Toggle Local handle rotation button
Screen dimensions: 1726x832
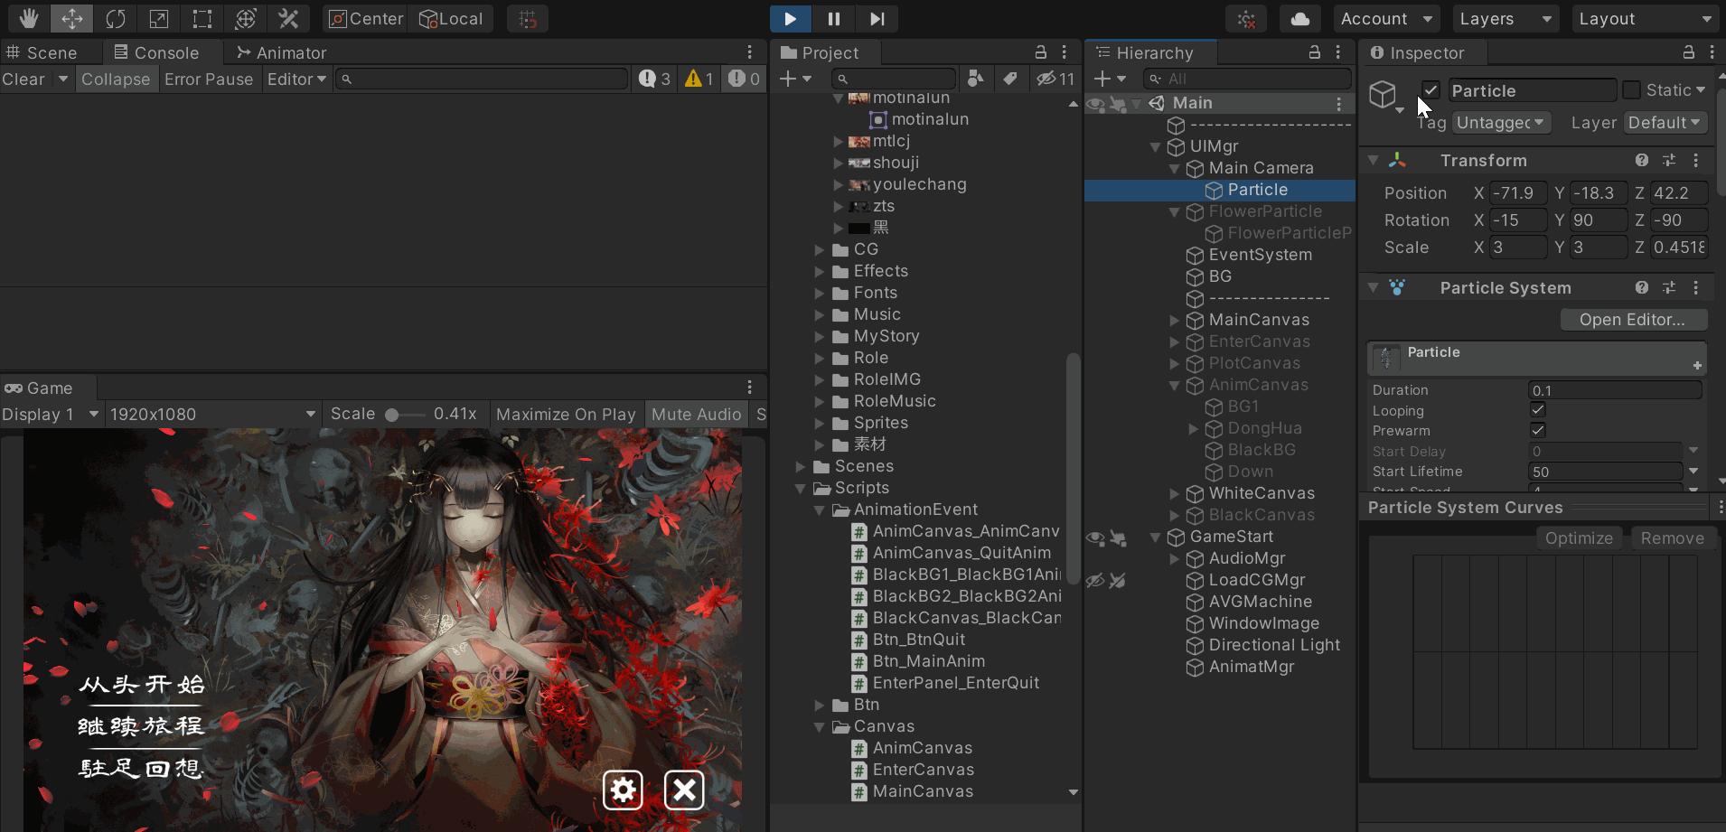451,18
